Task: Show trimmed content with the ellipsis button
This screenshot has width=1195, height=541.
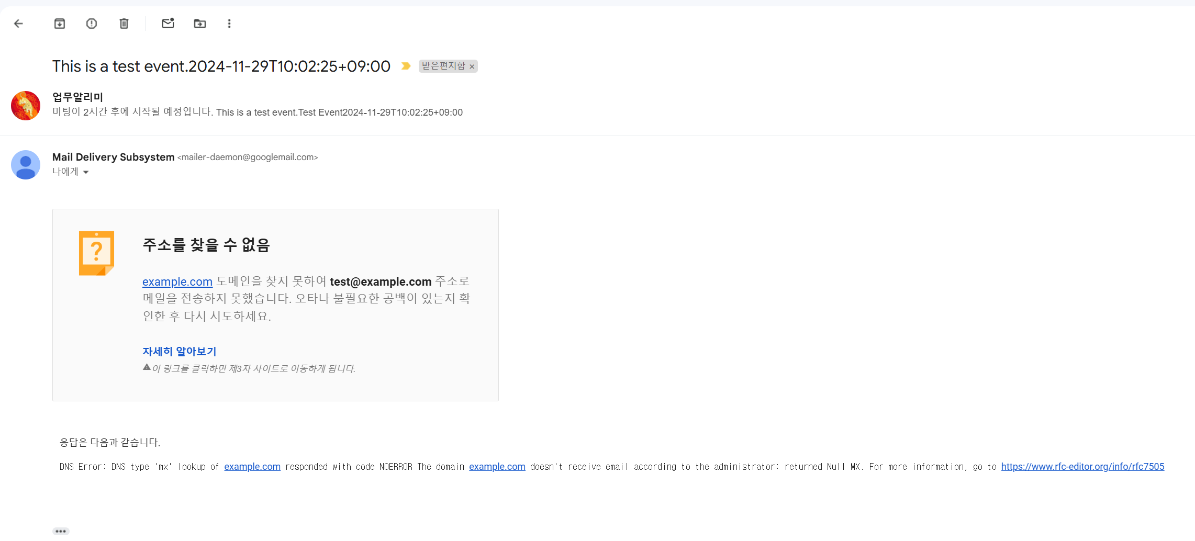Action: [x=61, y=531]
